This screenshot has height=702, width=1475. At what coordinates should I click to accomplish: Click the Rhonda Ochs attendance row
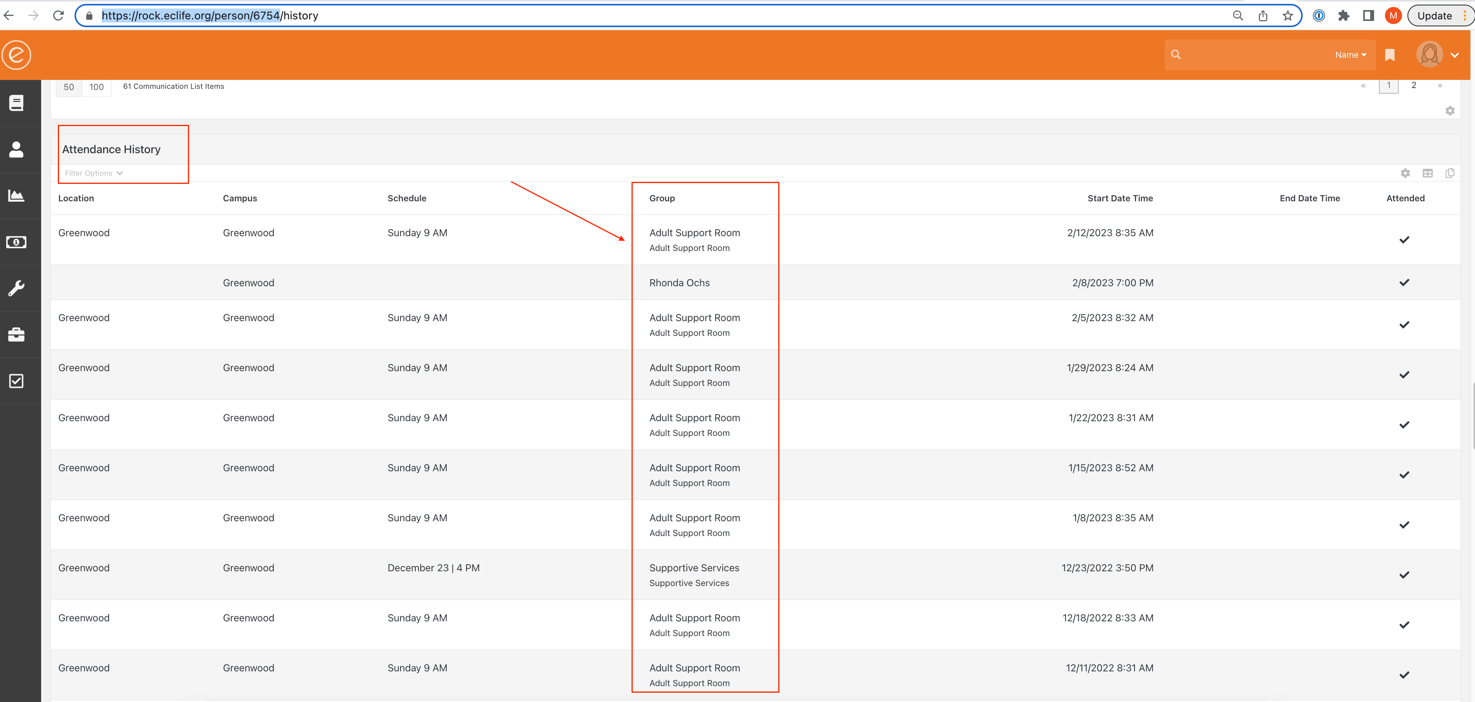point(755,282)
